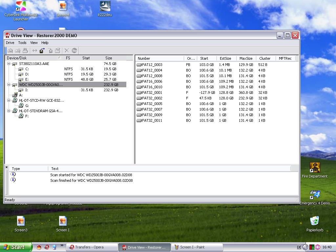Select the FAT16_0010 partition entry
Image resolution: width=336 pixels, height=252 pixels.
point(152,87)
